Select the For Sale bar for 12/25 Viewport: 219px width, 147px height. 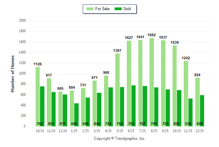tap(197, 102)
